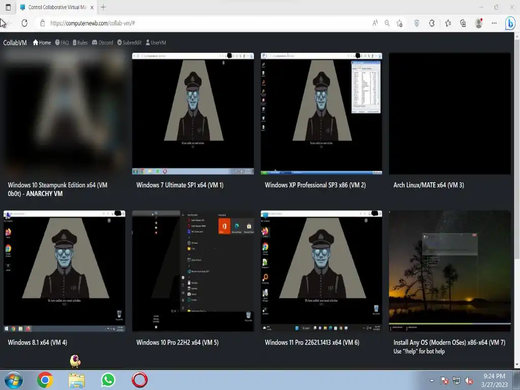The image size is (520, 390).
Task: Open network status tray icon
Action: point(457,380)
